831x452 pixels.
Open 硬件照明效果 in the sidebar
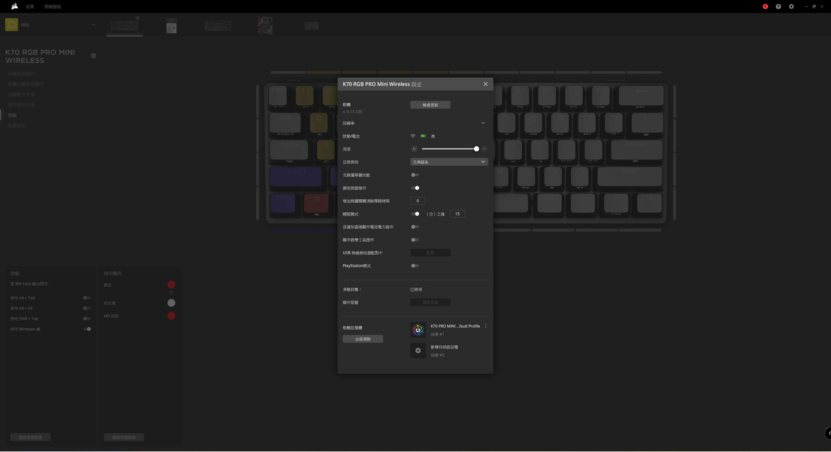pyautogui.click(x=21, y=105)
